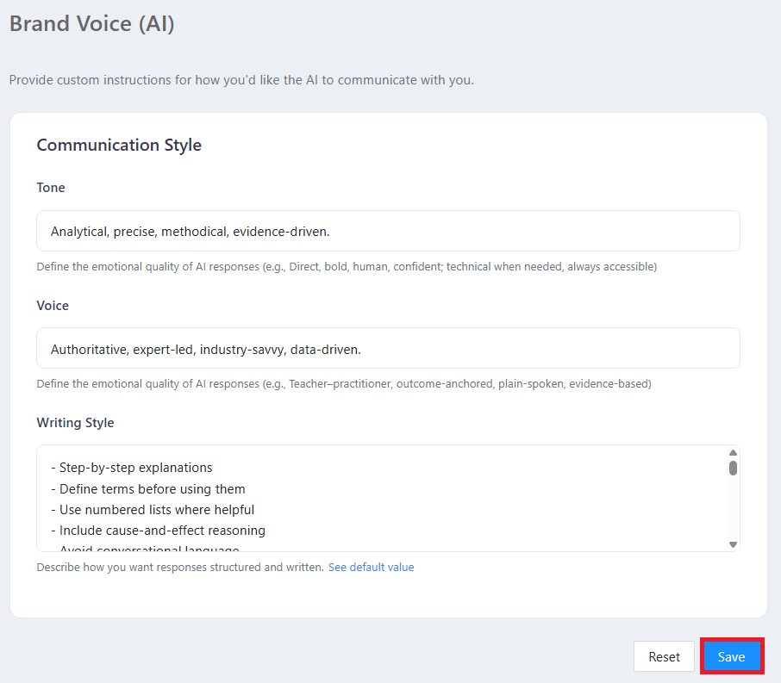The width and height of the screenshot is (781, 683).
Task: Click 'Describe how you want responses structured' text
Action: point(180,567)
